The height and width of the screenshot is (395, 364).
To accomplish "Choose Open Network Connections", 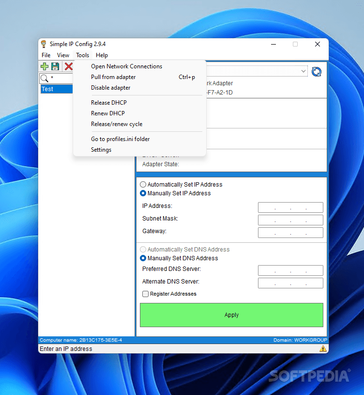I will point(139,66).
